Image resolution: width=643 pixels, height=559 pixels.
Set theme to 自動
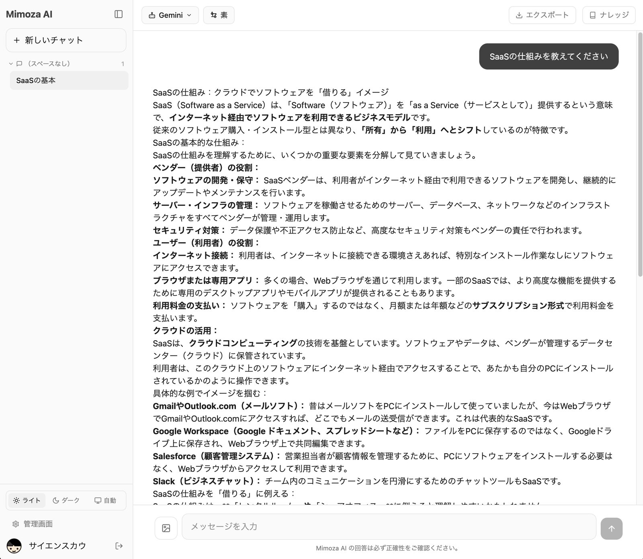(105, 500)
